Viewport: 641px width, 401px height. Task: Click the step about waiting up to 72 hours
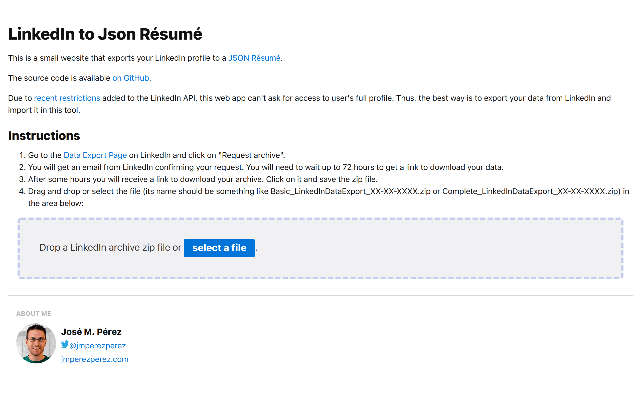pos(266,167)
